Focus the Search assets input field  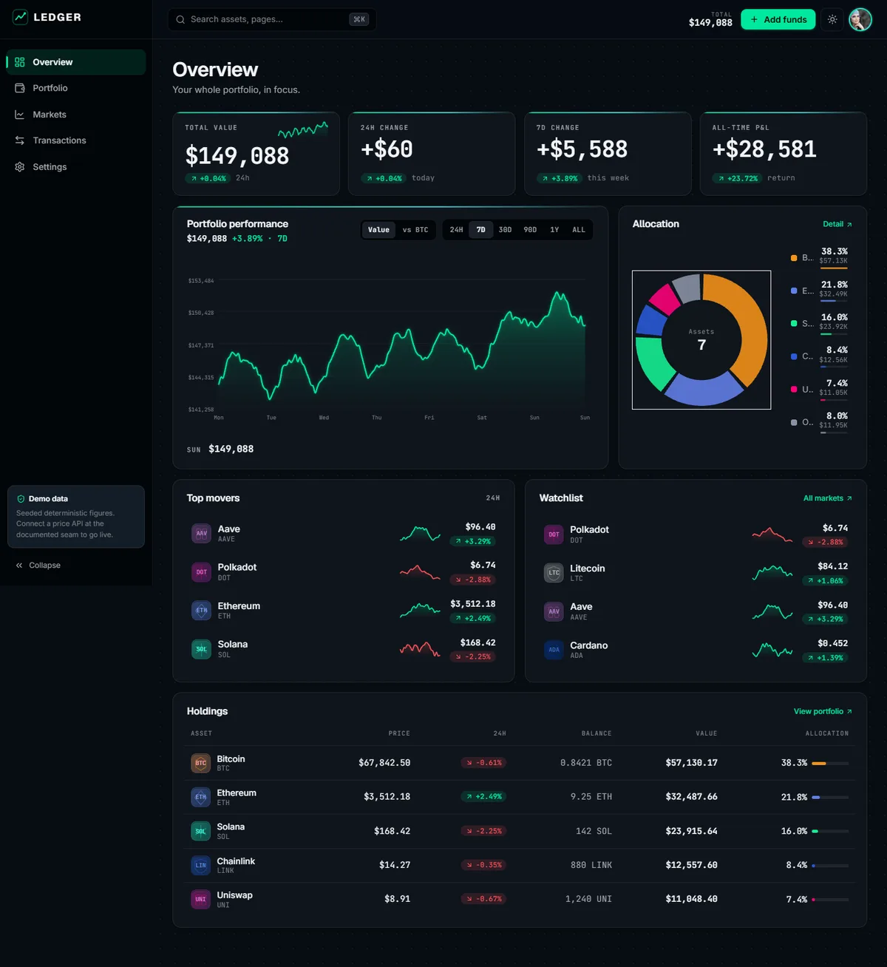(x=272, y=19)
